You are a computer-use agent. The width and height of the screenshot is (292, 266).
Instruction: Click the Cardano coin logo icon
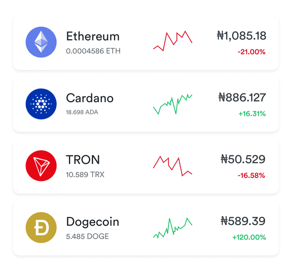41,104
